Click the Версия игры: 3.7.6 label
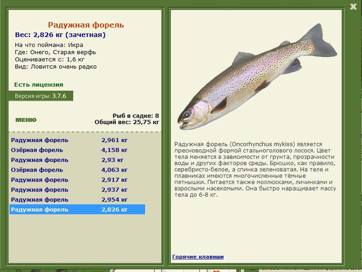 pyautogui.click(x=41, y=96)
